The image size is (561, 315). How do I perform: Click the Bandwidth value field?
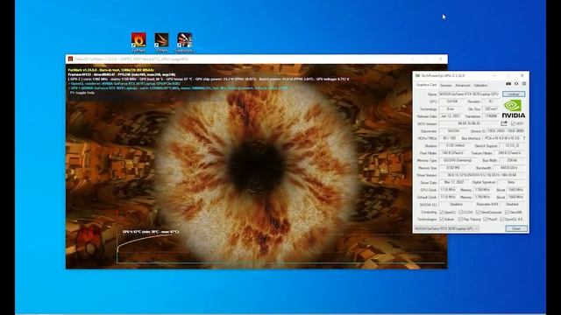[x=509, y=168]
